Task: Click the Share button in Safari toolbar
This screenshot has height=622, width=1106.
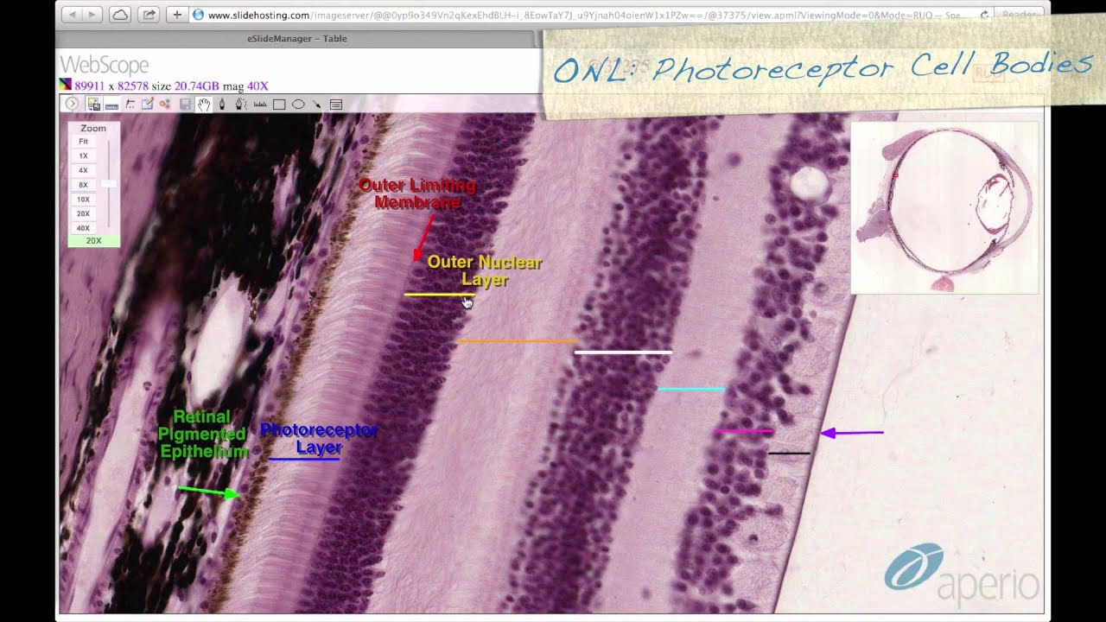Action: point(149,15)
